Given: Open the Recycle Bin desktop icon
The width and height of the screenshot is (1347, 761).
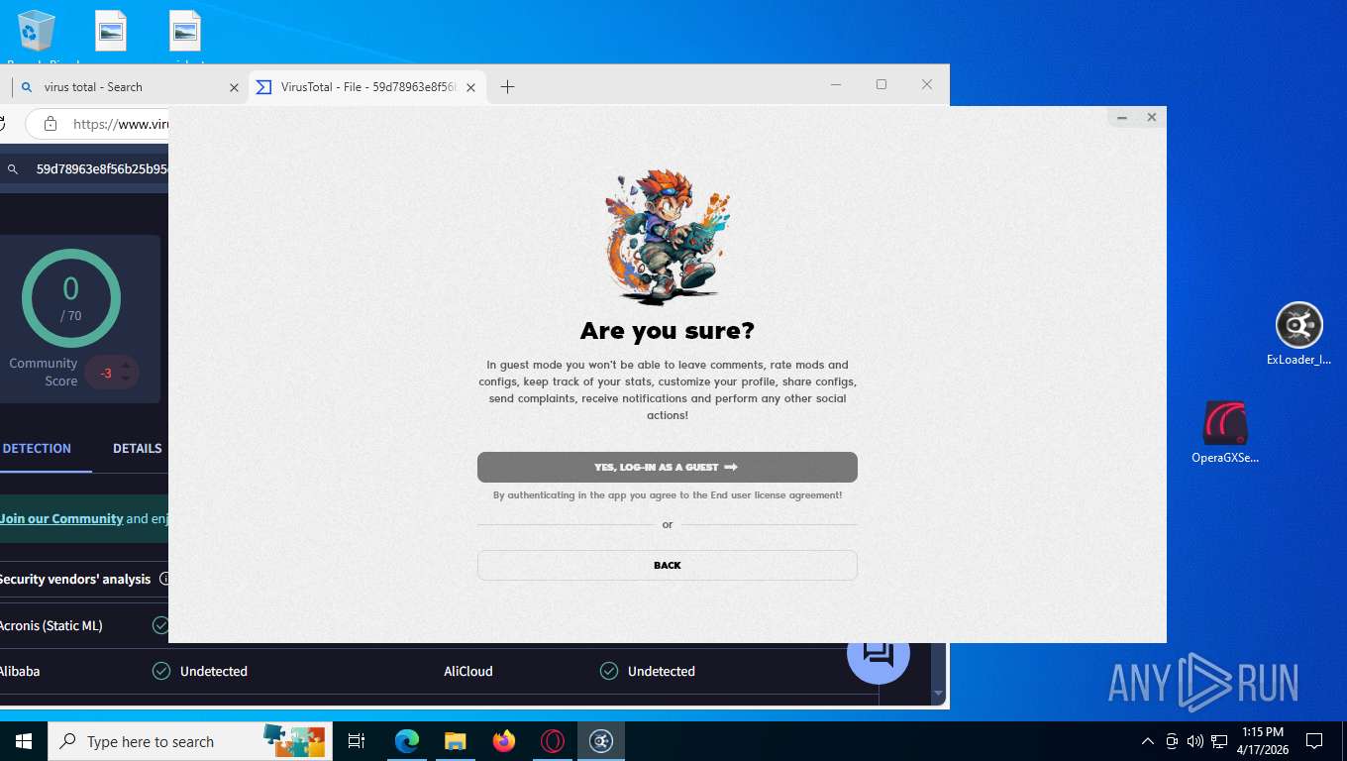Looking at the screenshot, I should coord(37,32).
